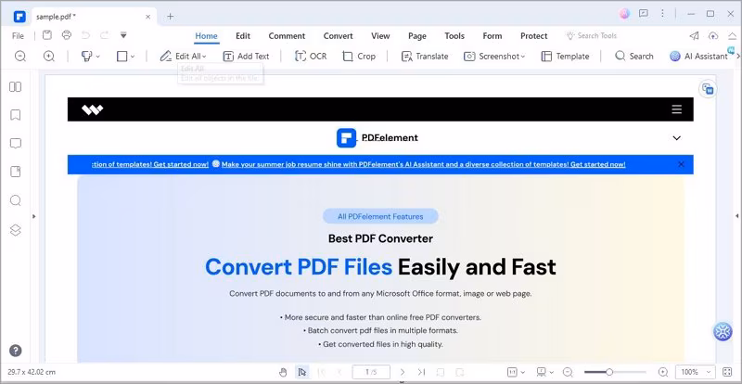742x384 pixels.
Task: Open the thumbnails panel in sidebar
Action: [16, 86]
